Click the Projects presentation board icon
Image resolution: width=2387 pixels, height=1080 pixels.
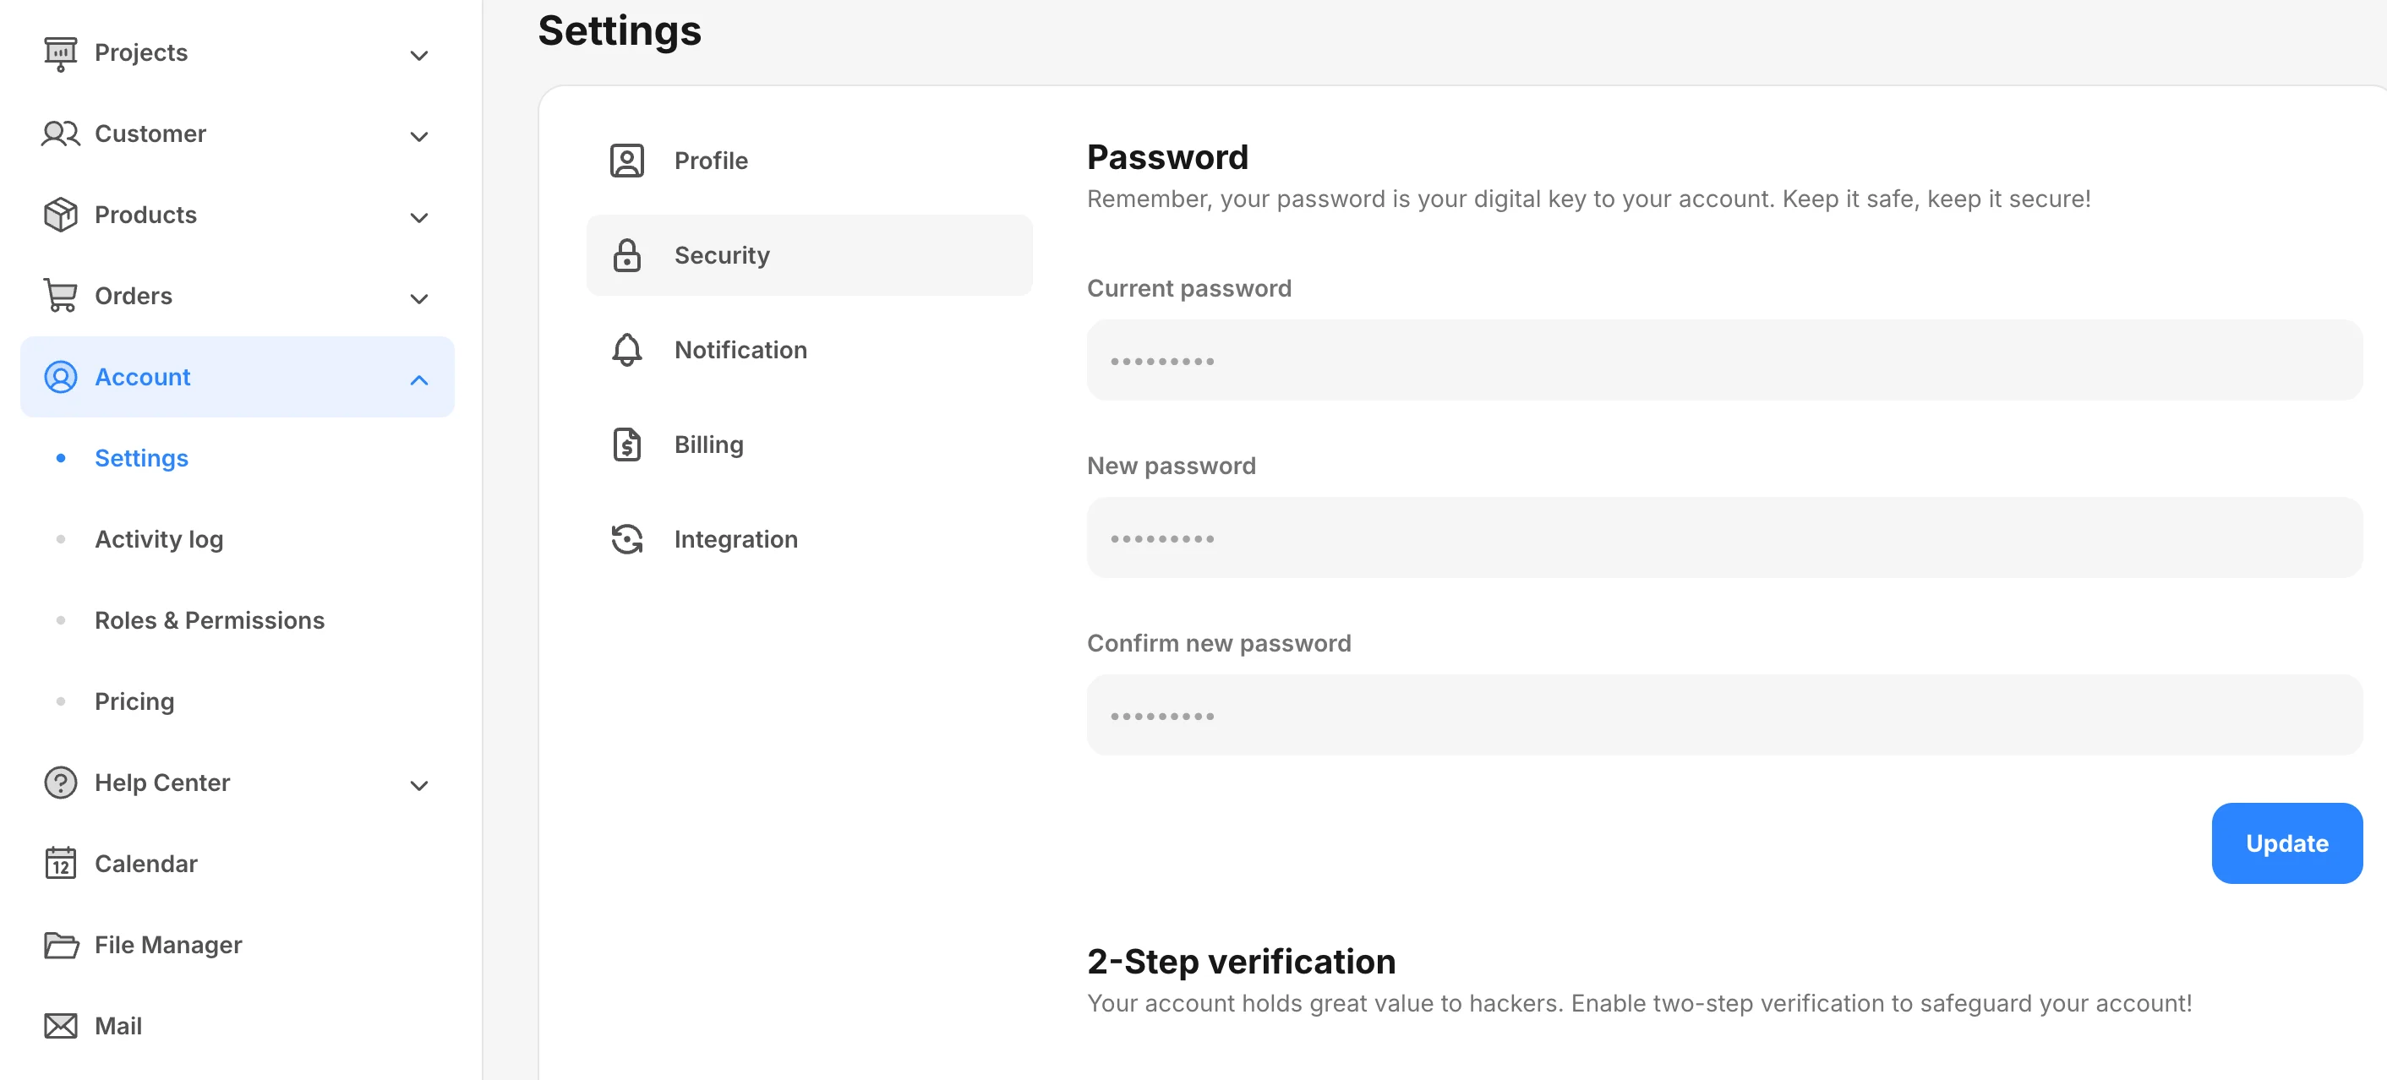click(x=60, y=54)
